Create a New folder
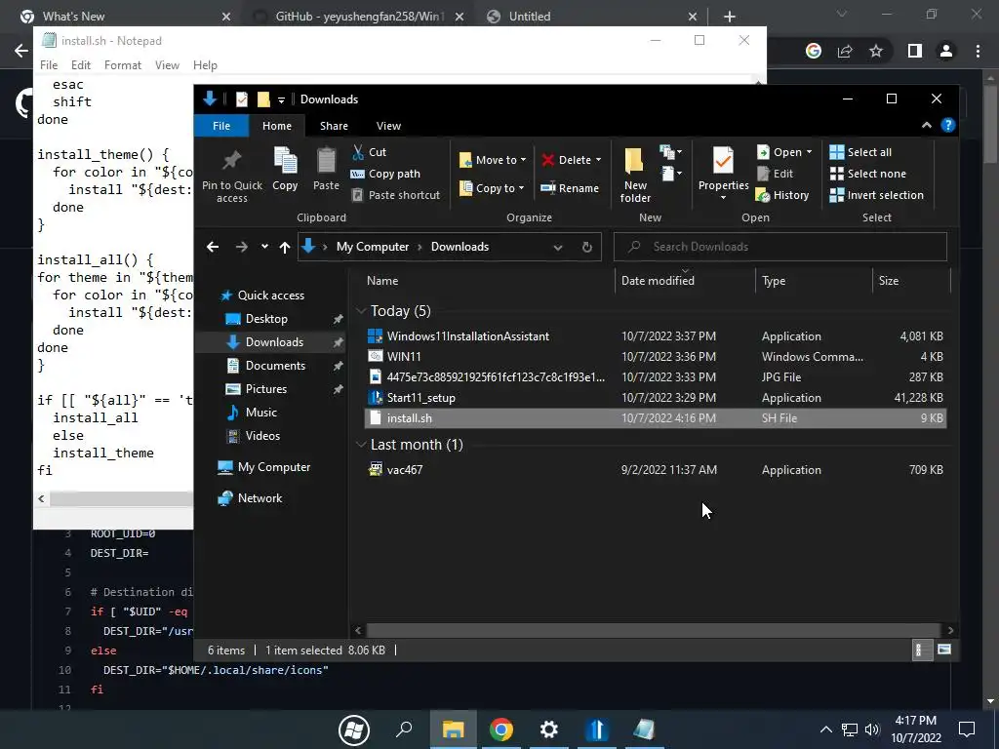Screen dimensions: 999x749 point(635,176)
